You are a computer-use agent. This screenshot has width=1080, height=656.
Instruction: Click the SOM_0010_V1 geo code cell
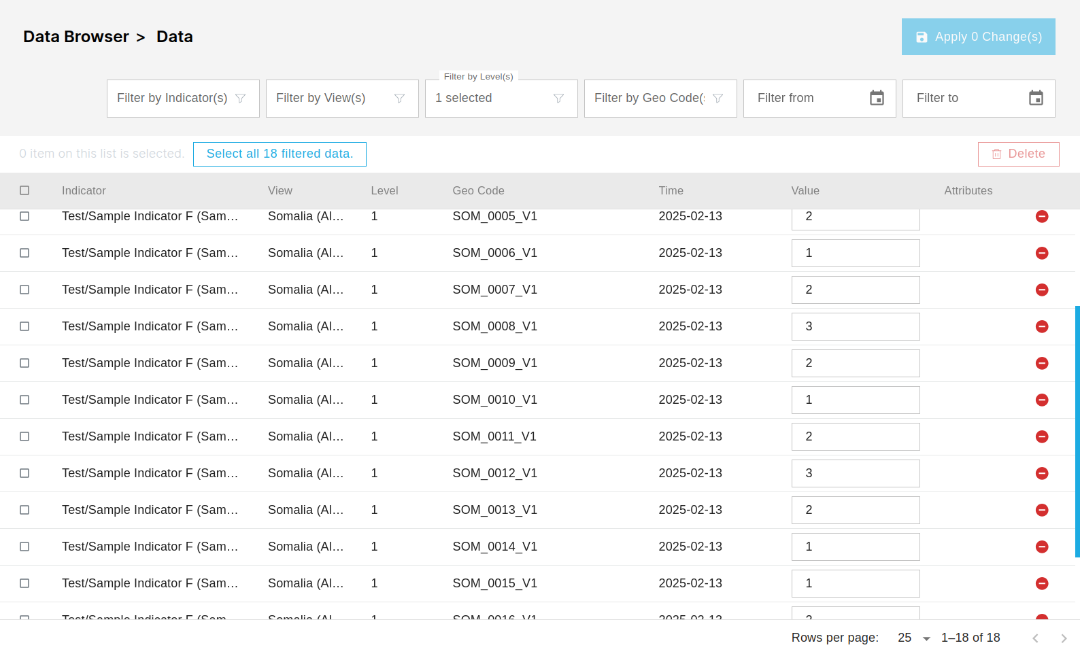point(494,400)
